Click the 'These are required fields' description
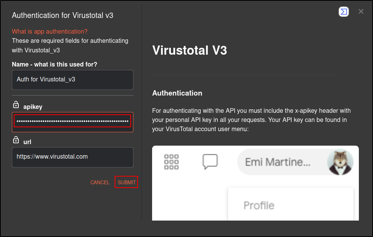This screenshot has width=373, height=237. click(x=70, y=45)
